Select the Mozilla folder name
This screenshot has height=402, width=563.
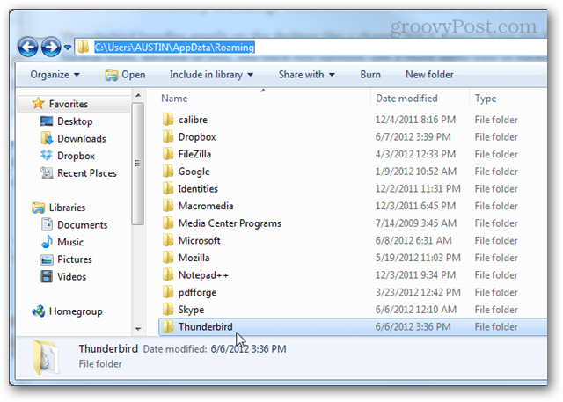coord(194,258)
